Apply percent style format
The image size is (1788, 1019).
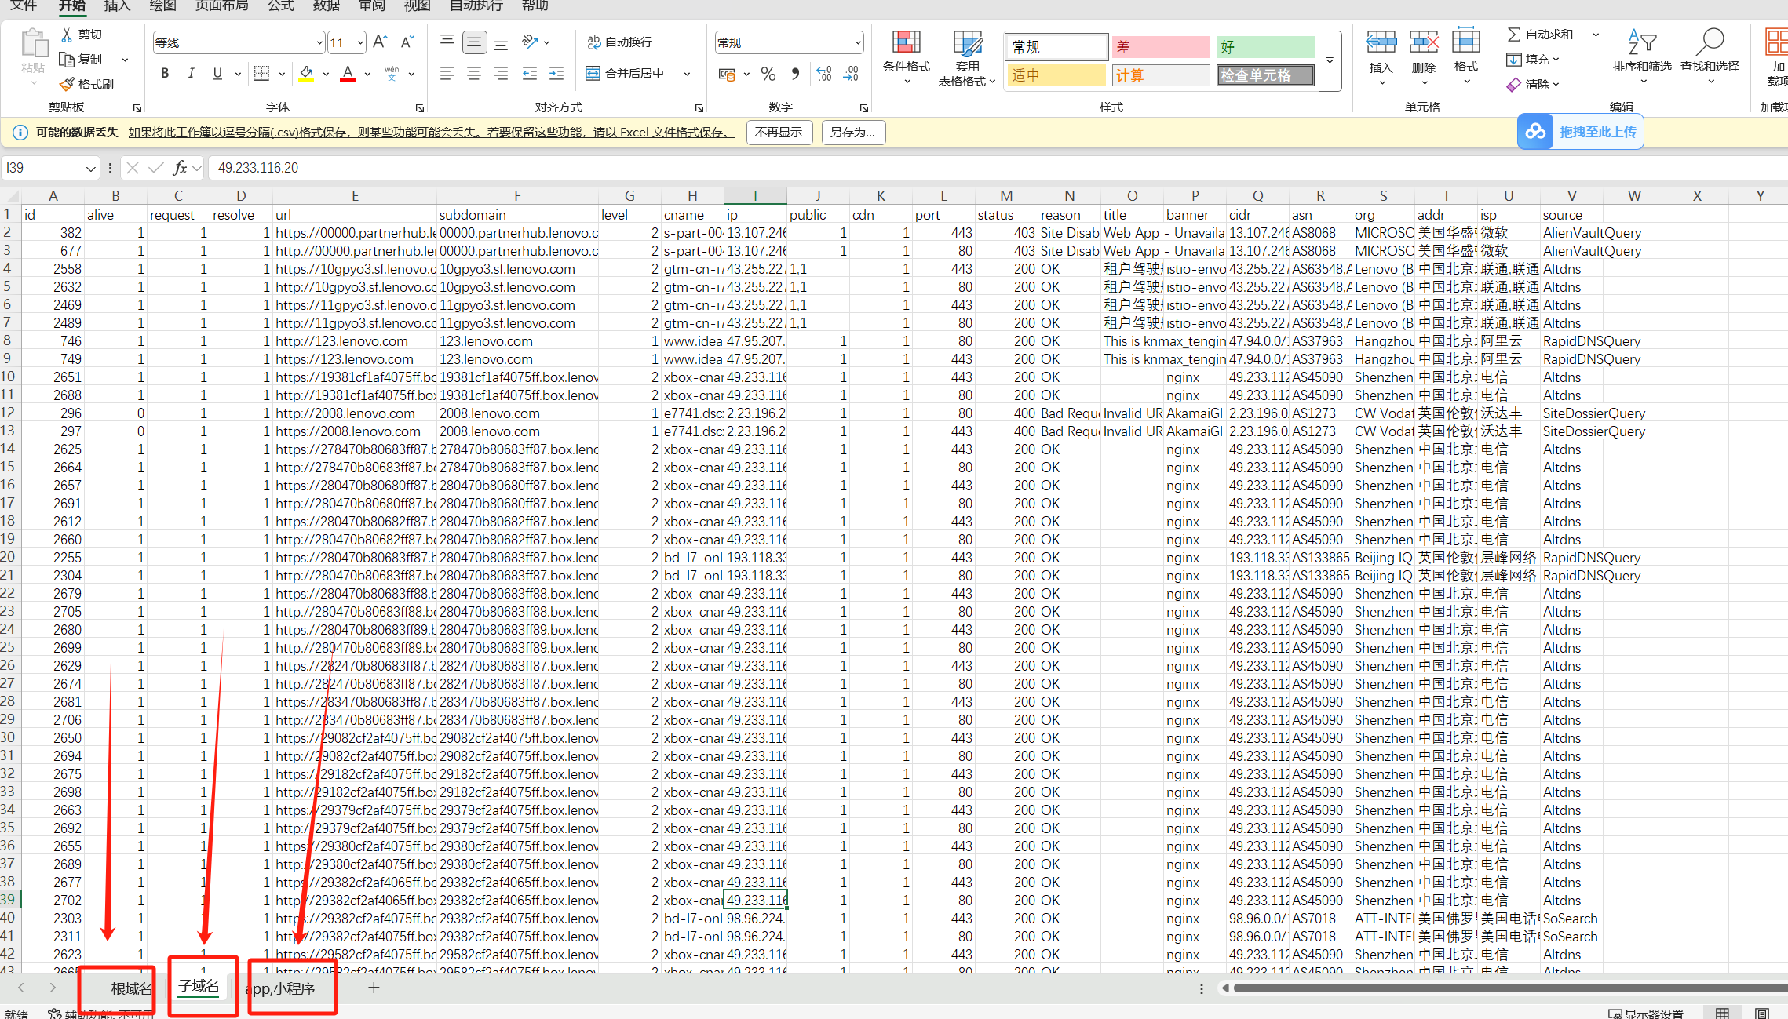tap(768, 74)
